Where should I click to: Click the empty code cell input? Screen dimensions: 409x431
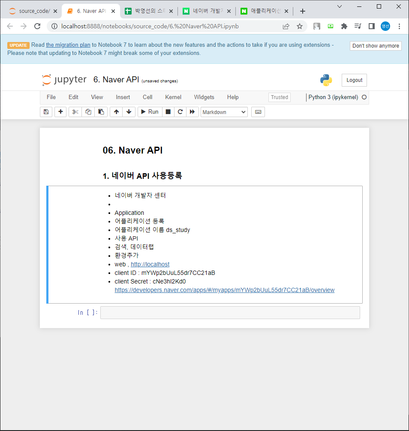click(230, 313)
